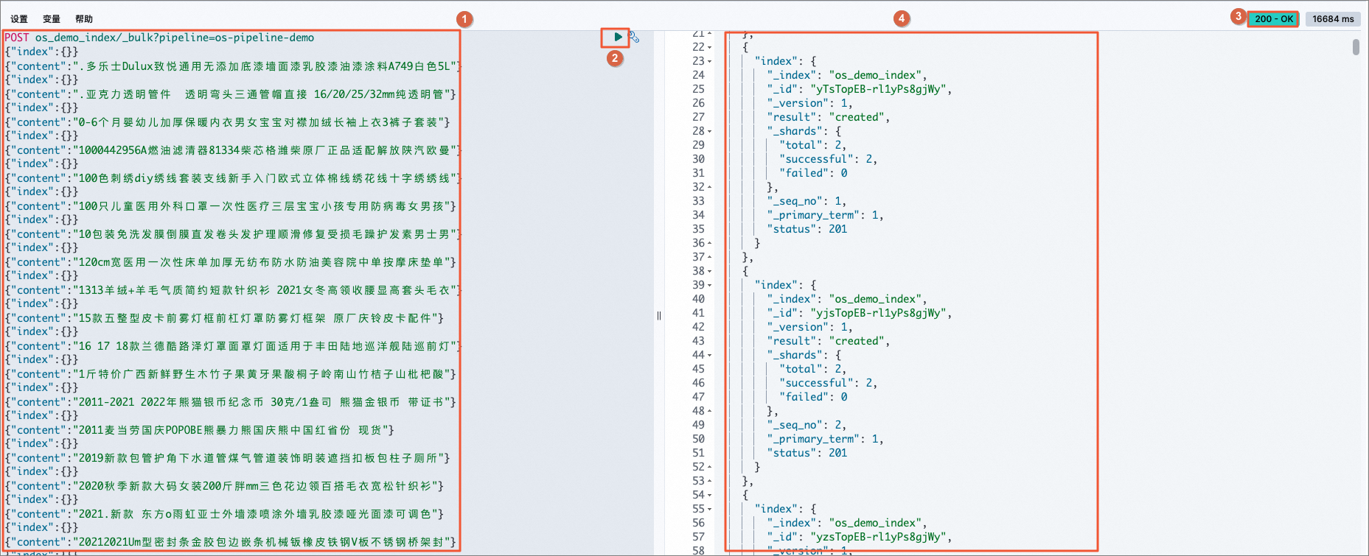Collapse the object starting at line 22
1369x556 pixels.
709,47
